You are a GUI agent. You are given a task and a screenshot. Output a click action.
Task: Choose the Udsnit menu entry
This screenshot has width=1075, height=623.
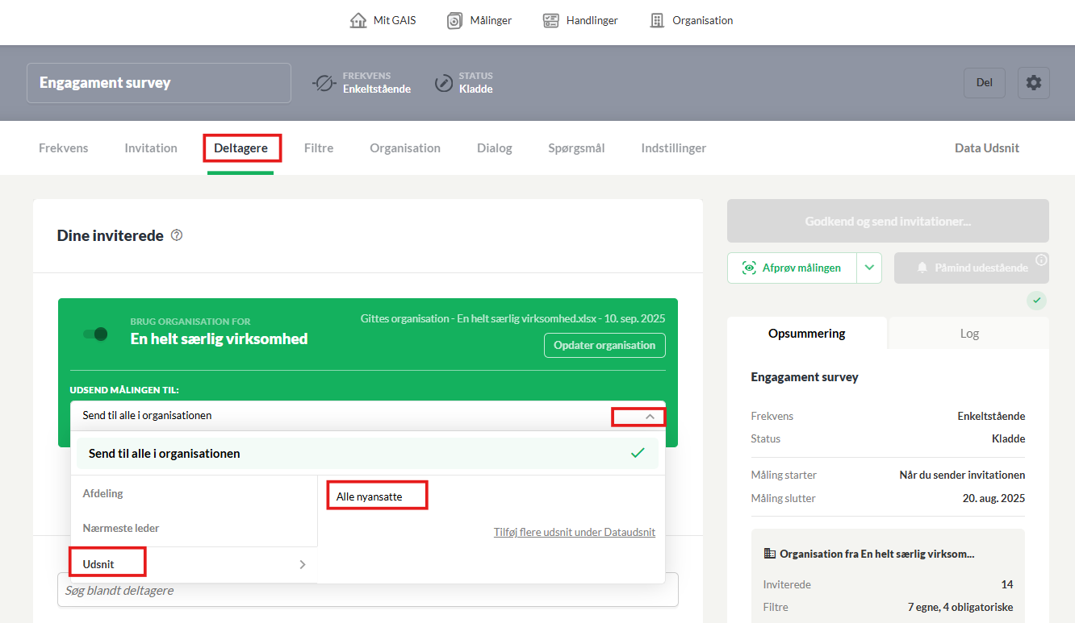[x=194, y=564]
